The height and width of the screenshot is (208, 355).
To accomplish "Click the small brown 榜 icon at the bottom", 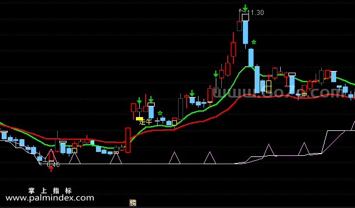I will (133, 202).
